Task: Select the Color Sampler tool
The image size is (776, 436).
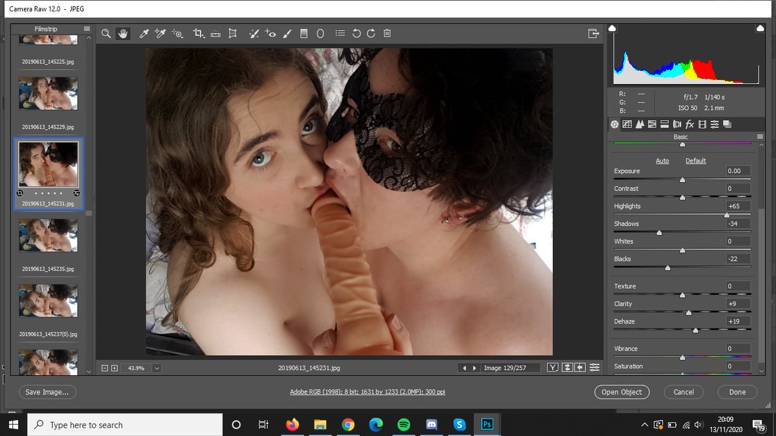Action: (x=160, y=34)
